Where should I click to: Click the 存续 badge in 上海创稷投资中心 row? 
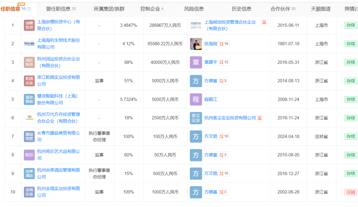click(x=350, y=25)
